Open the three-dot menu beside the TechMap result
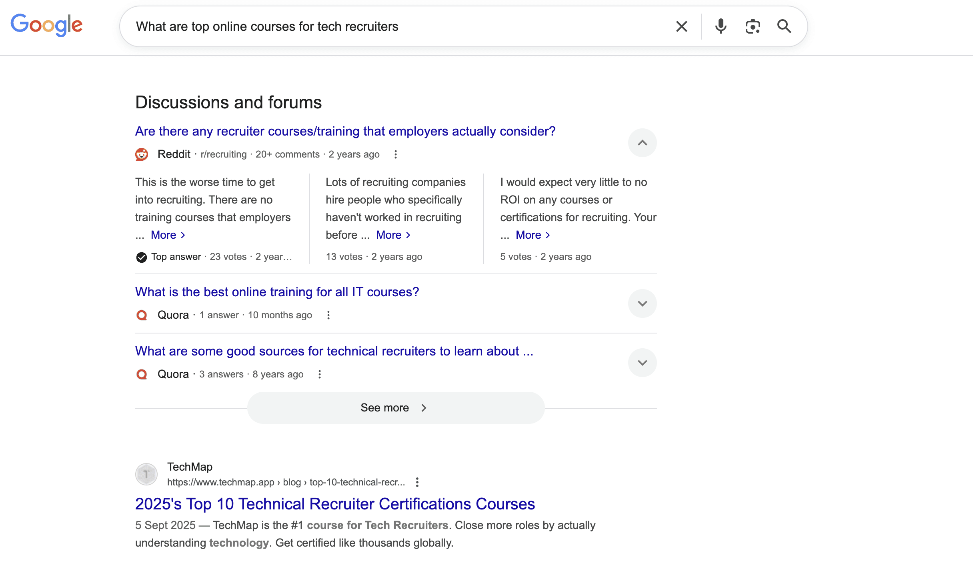 (x=417, y=483)
